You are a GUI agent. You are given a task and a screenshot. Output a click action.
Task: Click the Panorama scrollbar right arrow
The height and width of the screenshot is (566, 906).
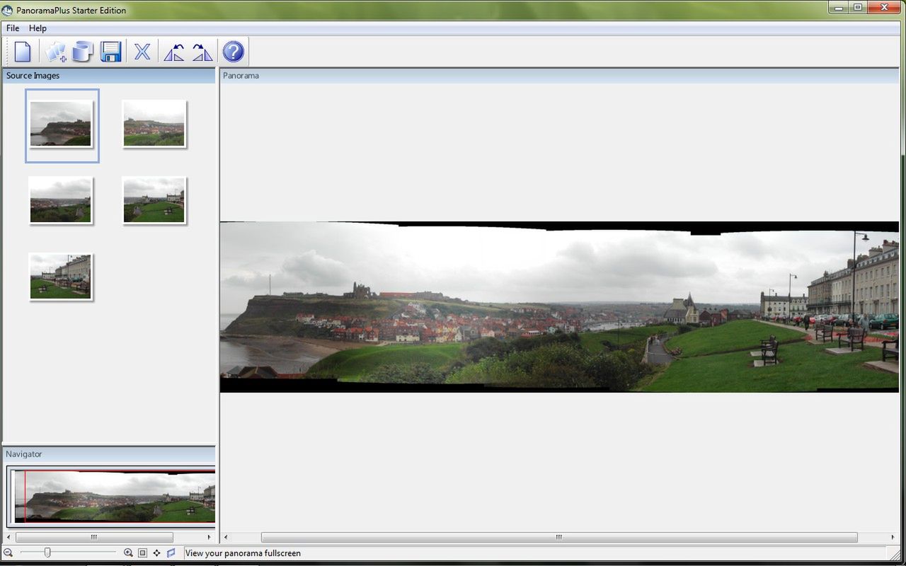893,538
